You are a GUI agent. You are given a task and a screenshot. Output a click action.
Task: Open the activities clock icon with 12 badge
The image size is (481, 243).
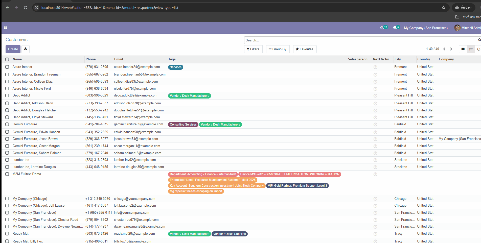[x=384, y=28]
